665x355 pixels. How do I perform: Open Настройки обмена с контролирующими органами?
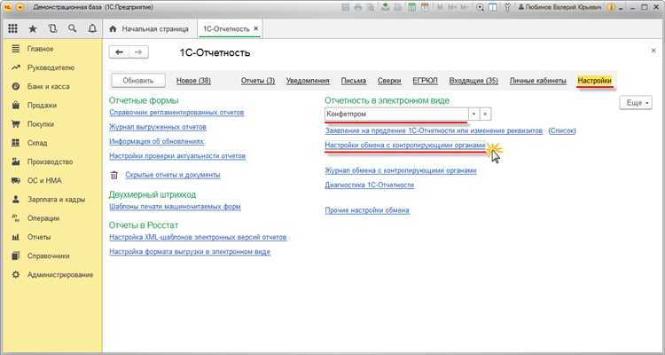(405, 146)
